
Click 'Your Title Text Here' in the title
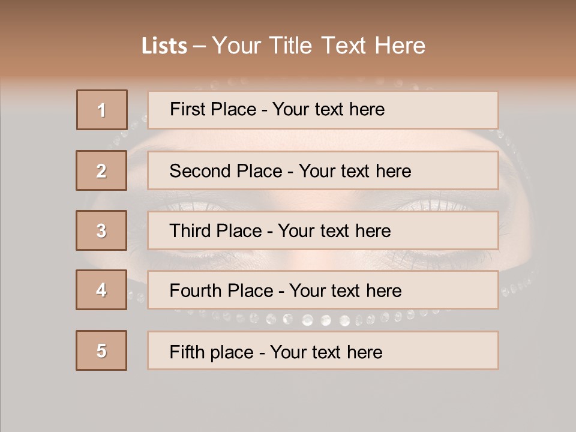pos(319,46)
